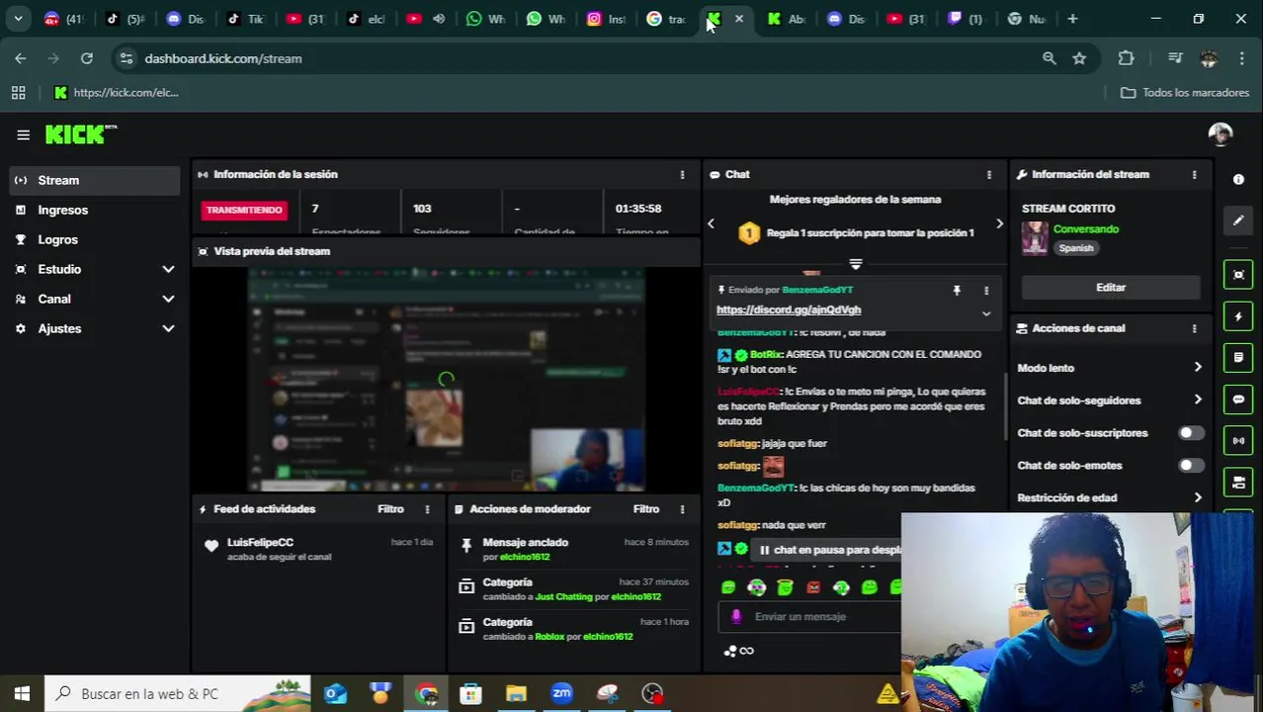The image size is (1263, 712).
Task: Click the Kick logo
Action: coord(81,134)
